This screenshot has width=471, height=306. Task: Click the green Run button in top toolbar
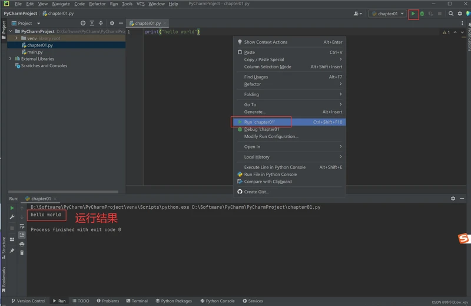pyautogui.click(x=413, y=14)
